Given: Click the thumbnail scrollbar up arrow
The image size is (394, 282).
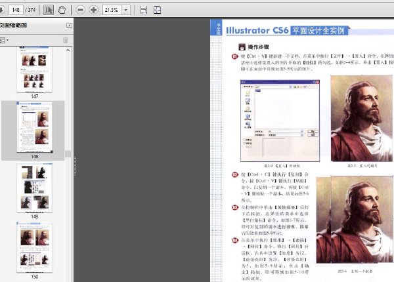Looking at the screenshot, I should 68,50.
